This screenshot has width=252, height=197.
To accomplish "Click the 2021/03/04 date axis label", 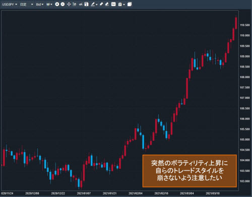I will click(187, 193).
